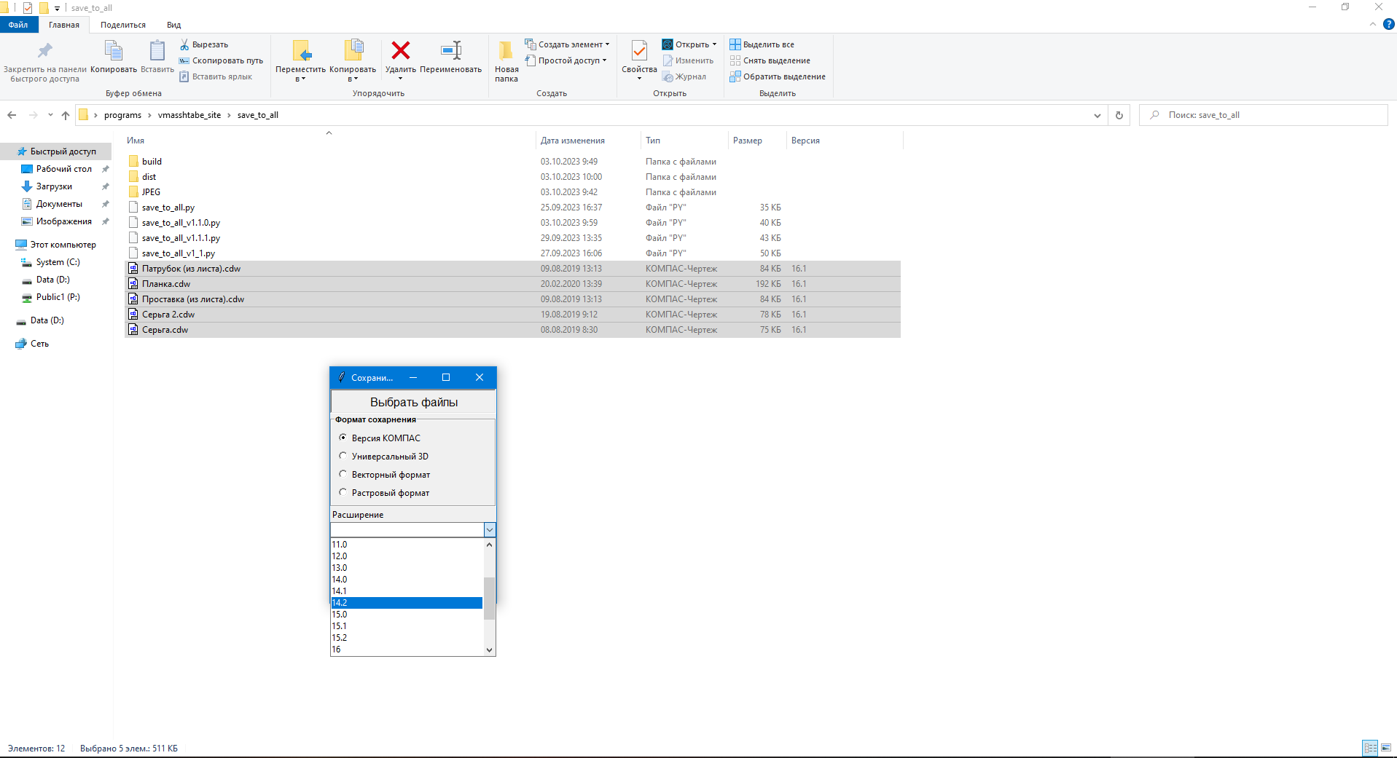Switch to details view icon in status bar
This screenshot has height=758, width=1397.
[1371, 748]
